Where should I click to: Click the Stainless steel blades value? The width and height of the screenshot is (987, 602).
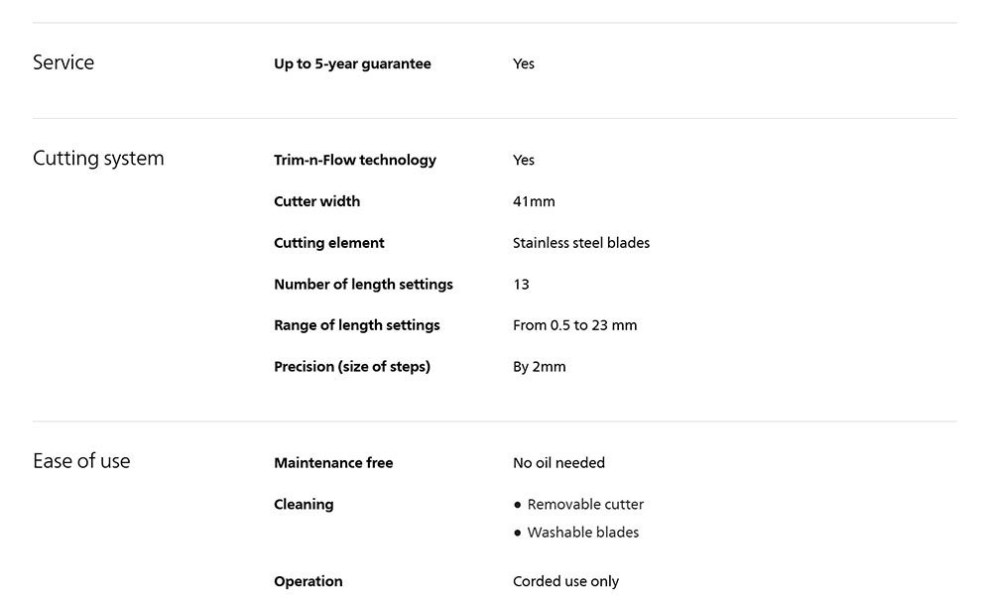coord(581,243)
